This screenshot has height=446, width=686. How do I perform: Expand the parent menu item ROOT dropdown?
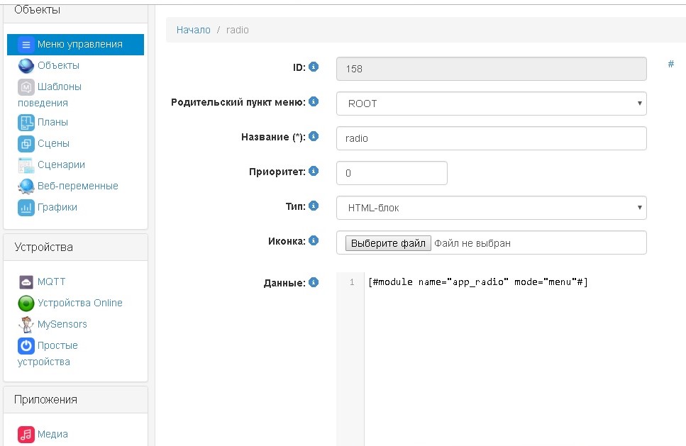click(x=491, y=104)
